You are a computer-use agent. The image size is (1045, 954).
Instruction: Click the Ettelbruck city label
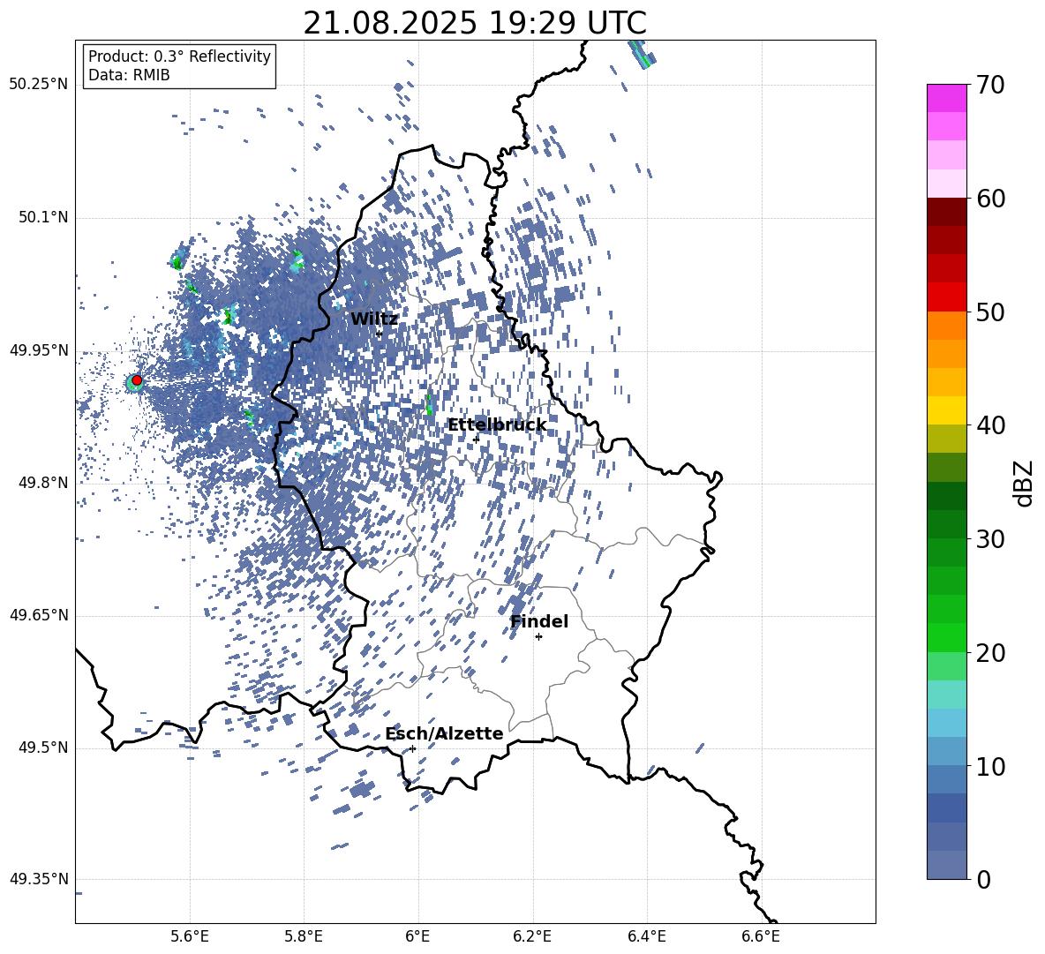497,425
